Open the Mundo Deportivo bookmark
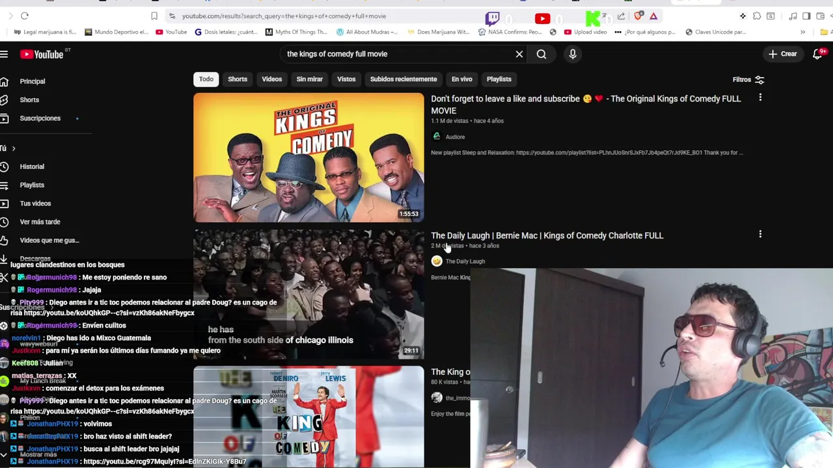This screenshot has height=468, width=833. [x=116, y=32]
